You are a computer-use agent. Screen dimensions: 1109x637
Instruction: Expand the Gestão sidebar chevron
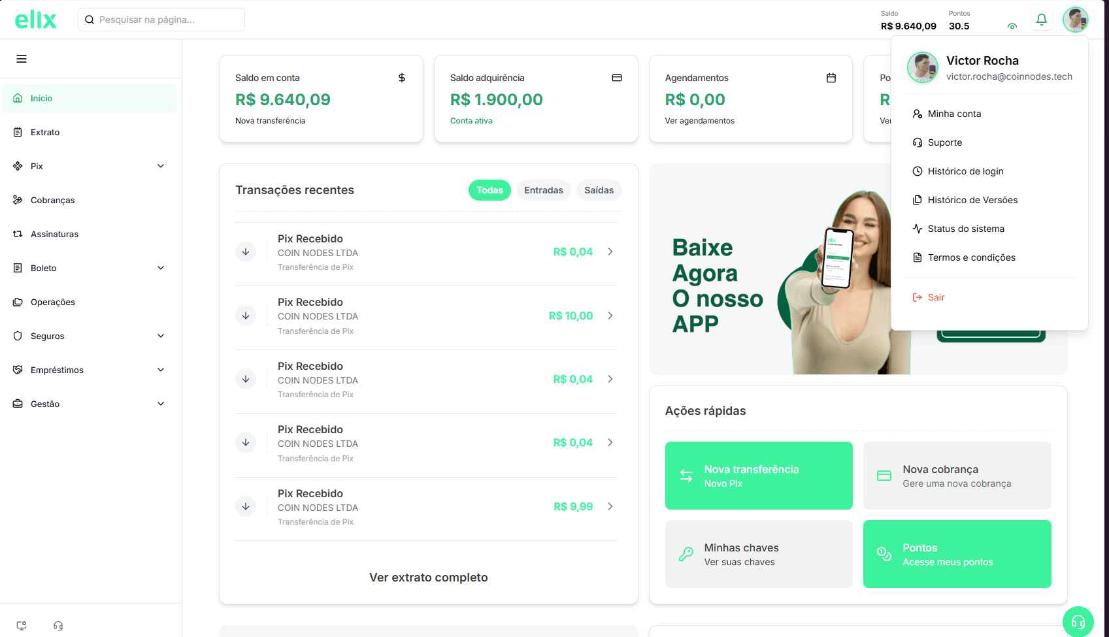point(161,404)
